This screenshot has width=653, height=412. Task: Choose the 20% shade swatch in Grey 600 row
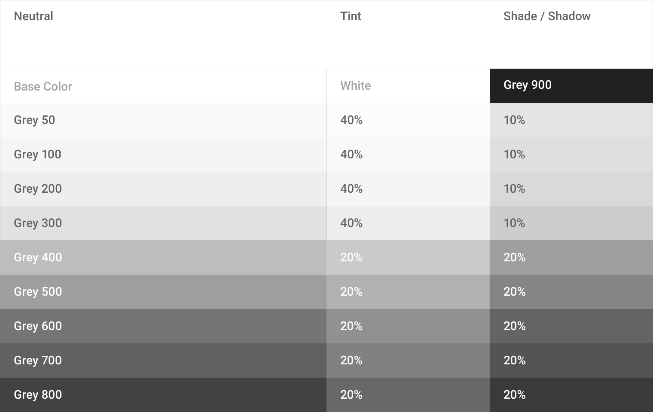click(x=571, y=326)
